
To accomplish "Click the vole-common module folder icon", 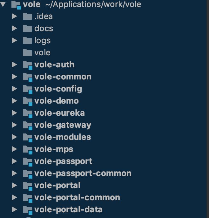I will point(28,77).
